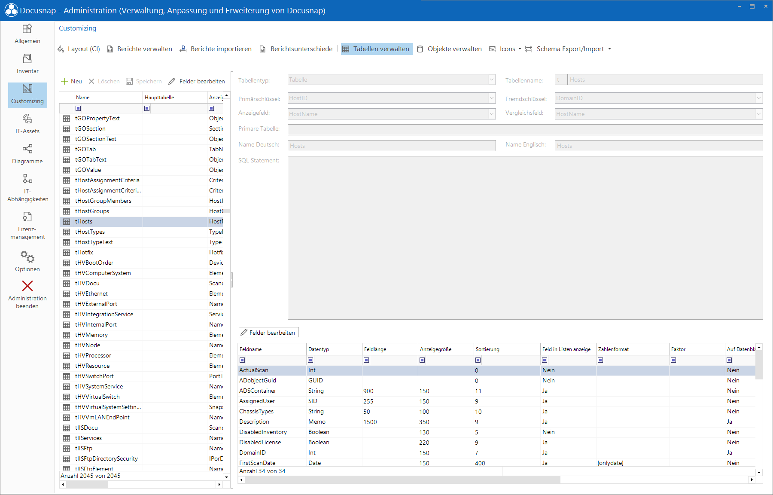Select the Tabellen verwalten tab
This screenshot has height=495, width=773.
[377, 49]
